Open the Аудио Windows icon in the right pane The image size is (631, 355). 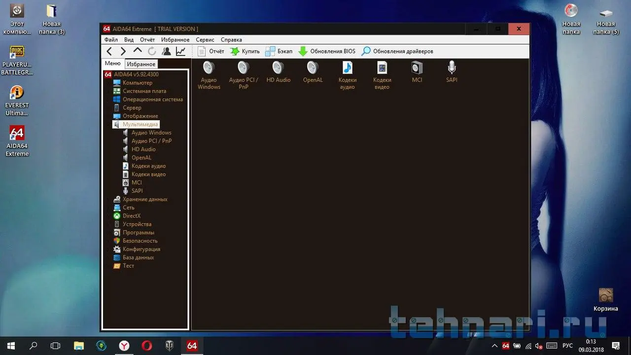pos(209,75)
